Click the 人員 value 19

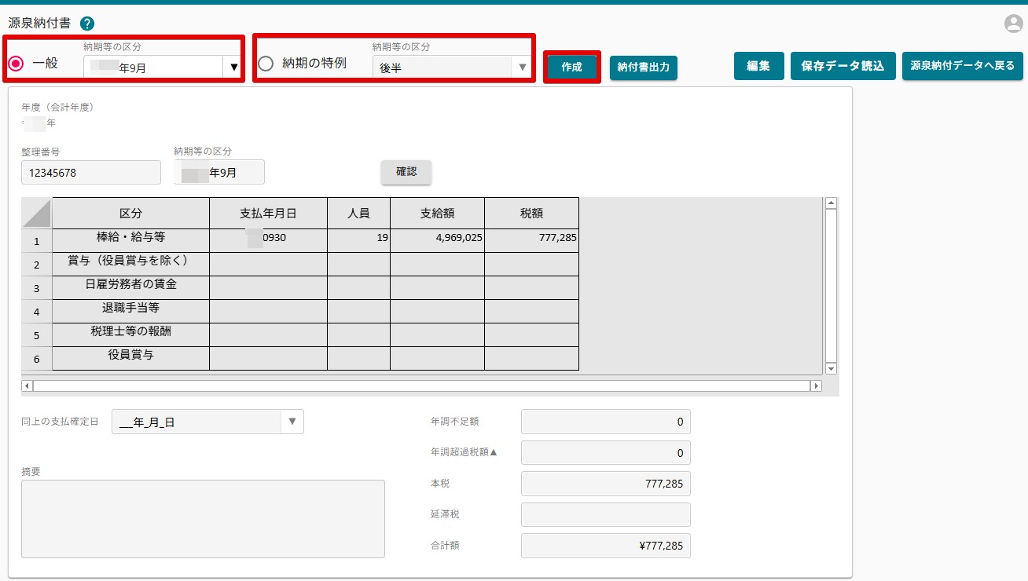tap(359, 240)
